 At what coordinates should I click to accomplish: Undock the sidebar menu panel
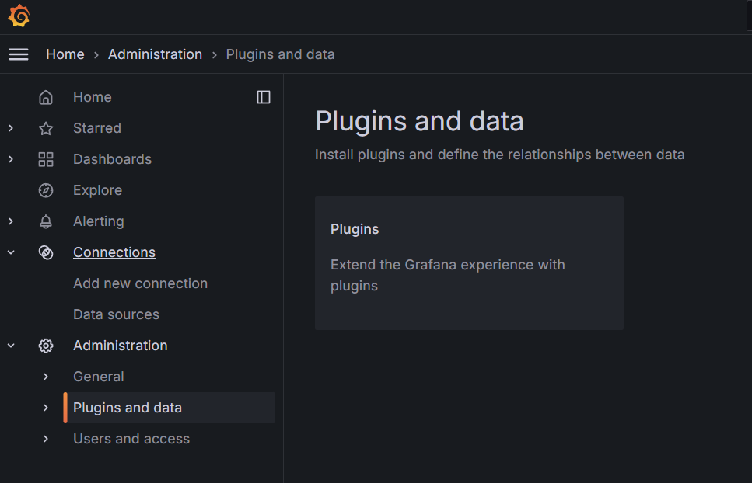[x=264, y=97]
